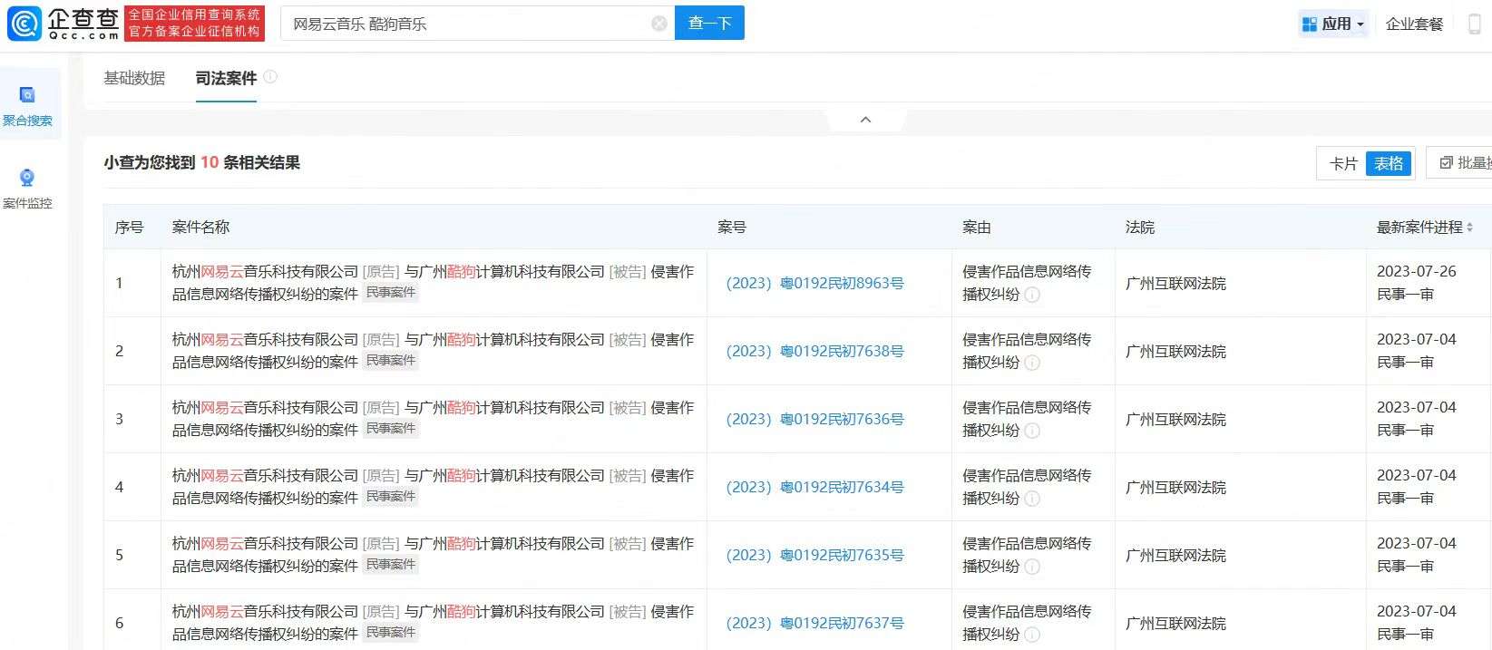Select the 基础数据 tab
Viewport: 1492px width, 650px height.
pyautogui.click(x=134, y=78)
